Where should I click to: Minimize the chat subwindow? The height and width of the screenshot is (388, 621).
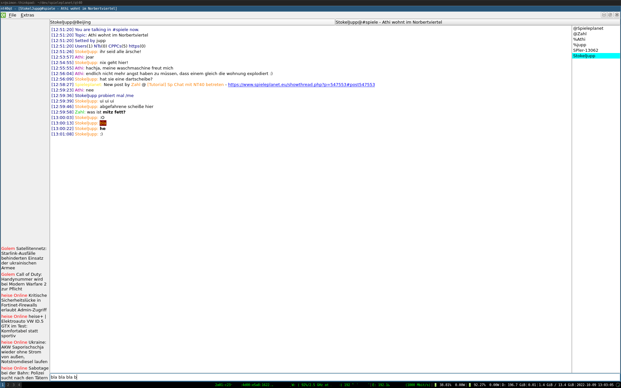point(604,15)
